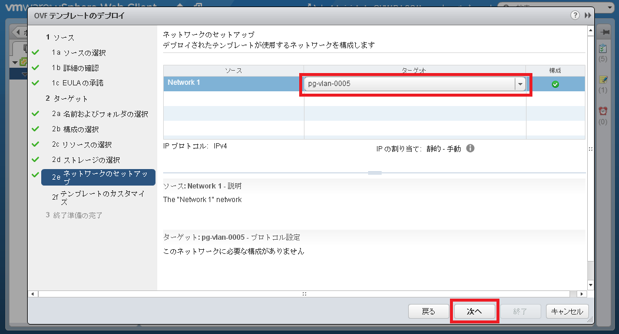The width and height of the screenshot is (619, 334).
Task: Click the 次へ next button
Action: coord(475,312)
